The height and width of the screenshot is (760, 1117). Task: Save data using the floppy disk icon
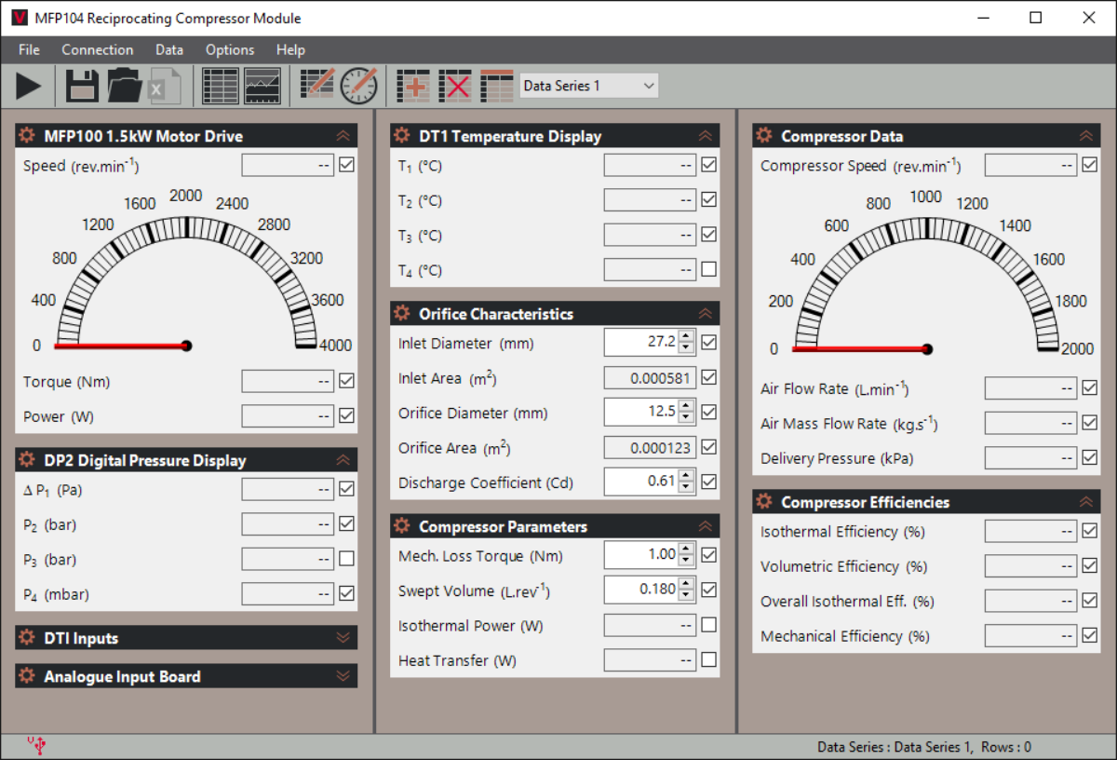point(82,86)
